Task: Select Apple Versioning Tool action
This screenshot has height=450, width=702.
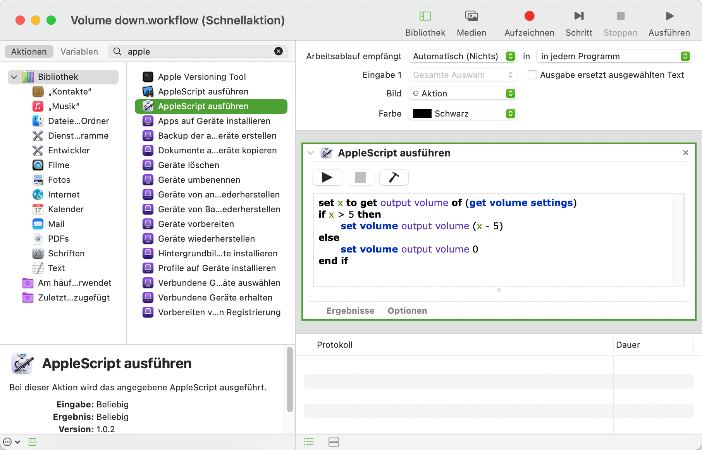Action: pyautogui.click(x=211, y=77)
